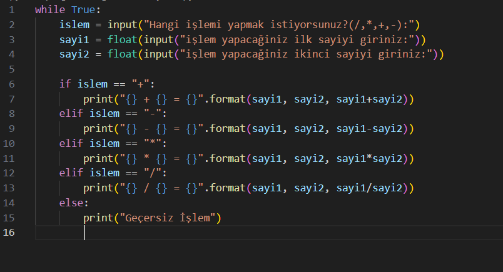The image size is (503, 272).
Task: Click 'sayi2' variable assignment on line 4
Action: [74, 54]
